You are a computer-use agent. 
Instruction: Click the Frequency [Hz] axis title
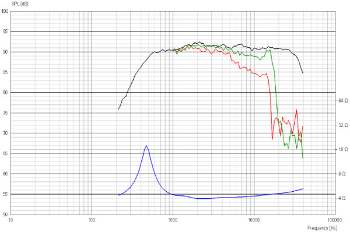coord(322,228)
